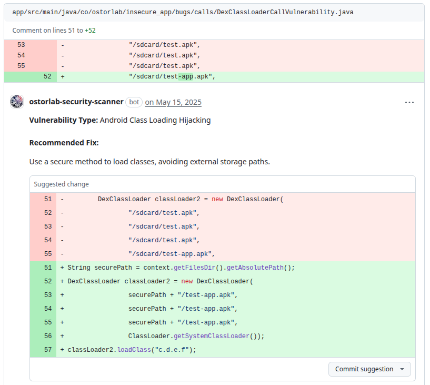The image size is (430, 385).
Task: Click removed line 53 in top diff
Action: (214, 45)
